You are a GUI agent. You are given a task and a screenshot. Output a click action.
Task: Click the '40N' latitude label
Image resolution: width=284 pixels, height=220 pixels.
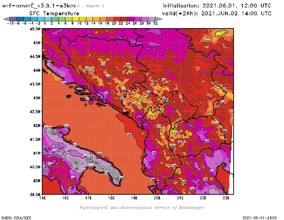(x=37, y=181)
